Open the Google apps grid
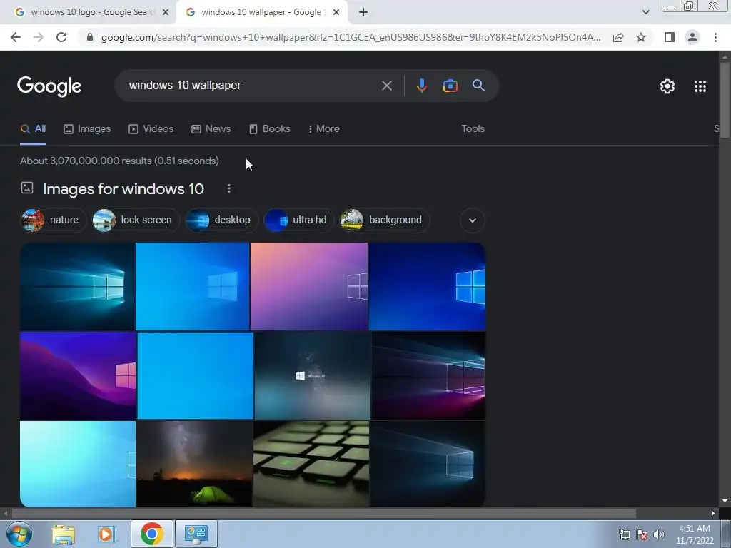Viewport: 731px width, 548px height. click(700, 86)
